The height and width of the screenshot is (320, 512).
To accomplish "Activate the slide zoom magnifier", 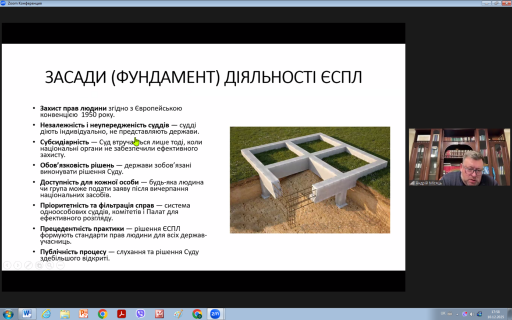I will pyautogui.click(x=49, y=265).
